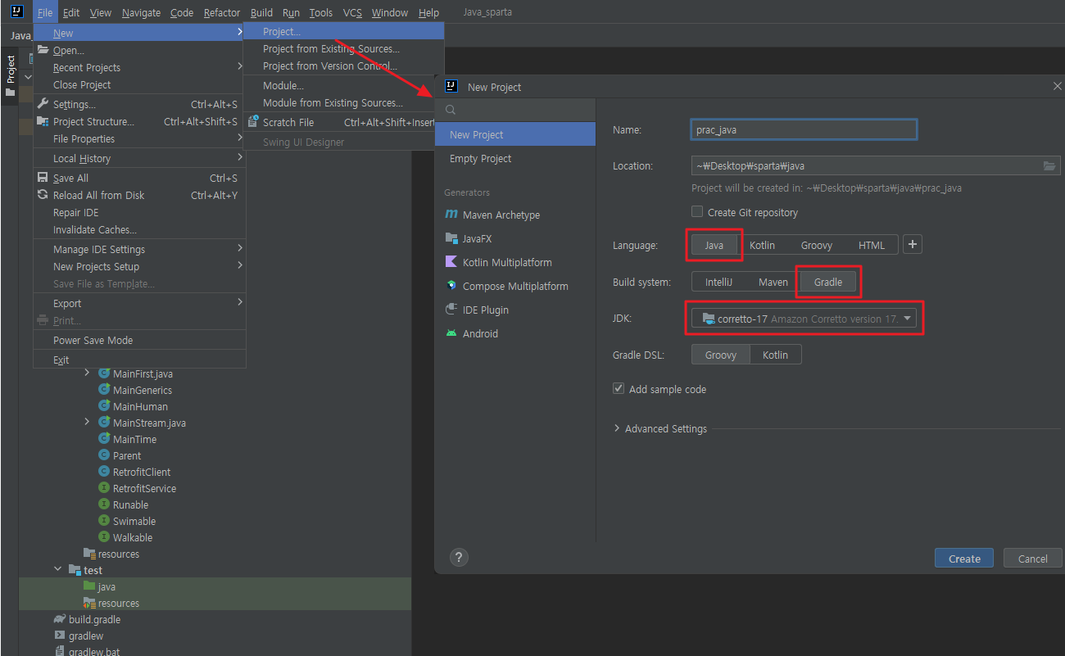This screenshot has height=656, width=1065.
Task: Click the IDE Plugin icon
Action: tap(451, 310)
